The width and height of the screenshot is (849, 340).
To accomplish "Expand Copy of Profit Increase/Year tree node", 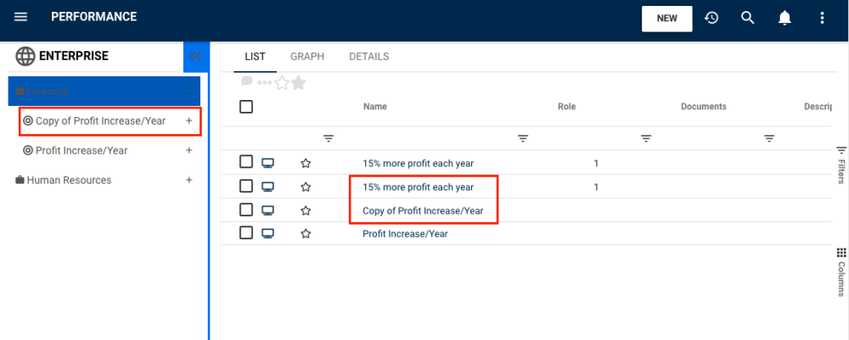I will tap(189, 121).
